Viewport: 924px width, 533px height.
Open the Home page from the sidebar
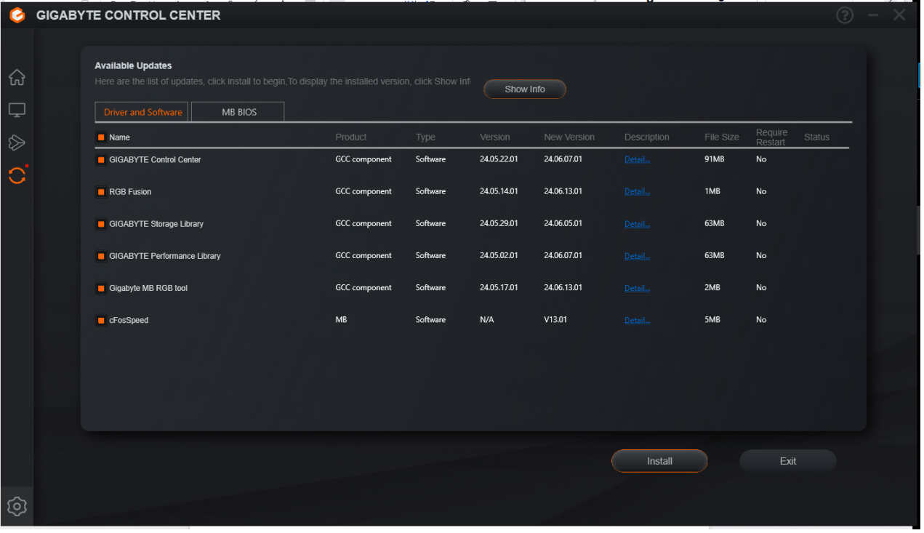(x=17, y=77)
